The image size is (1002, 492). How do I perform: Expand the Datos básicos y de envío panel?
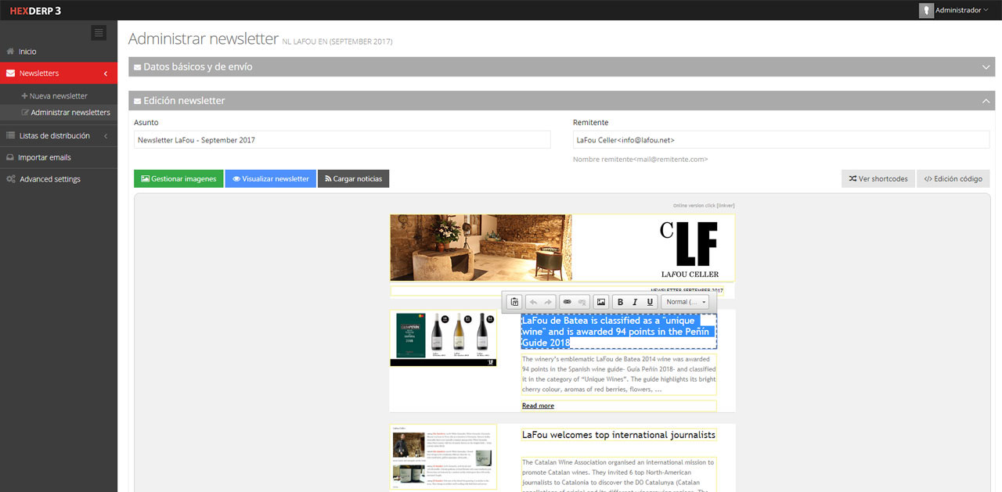coord(561,67)
